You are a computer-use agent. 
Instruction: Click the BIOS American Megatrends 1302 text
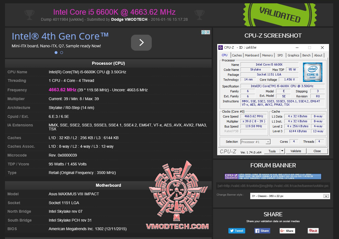pyautogui.click(x=88, y=229)
